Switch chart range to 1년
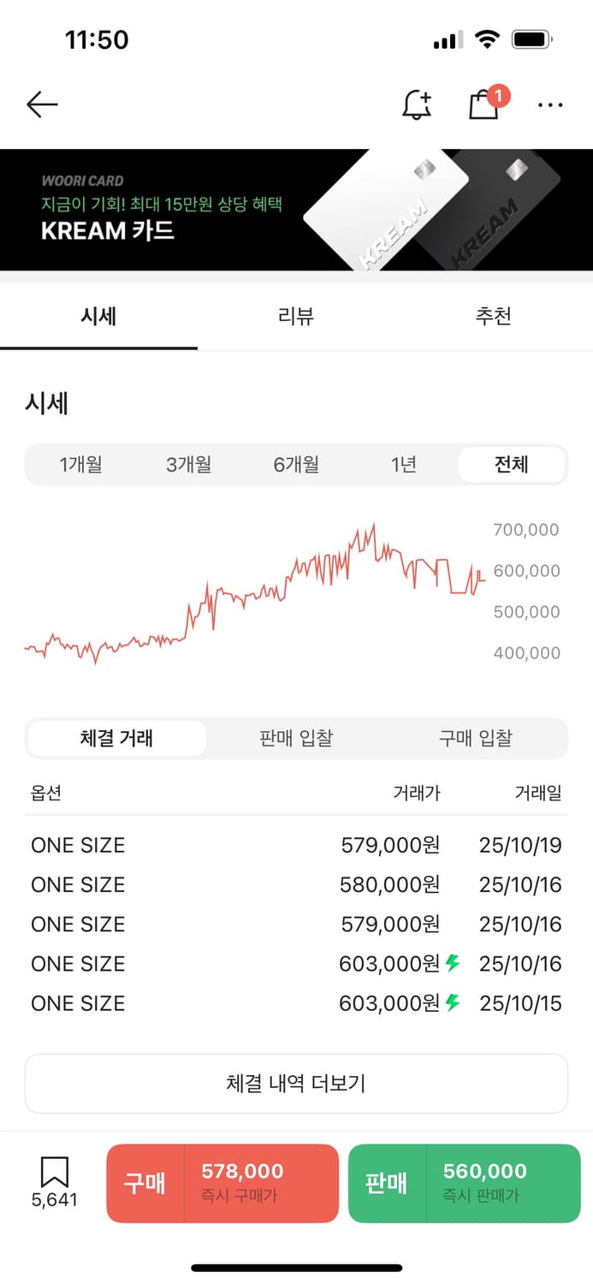 pyautogui.click(x=403, y=465)
